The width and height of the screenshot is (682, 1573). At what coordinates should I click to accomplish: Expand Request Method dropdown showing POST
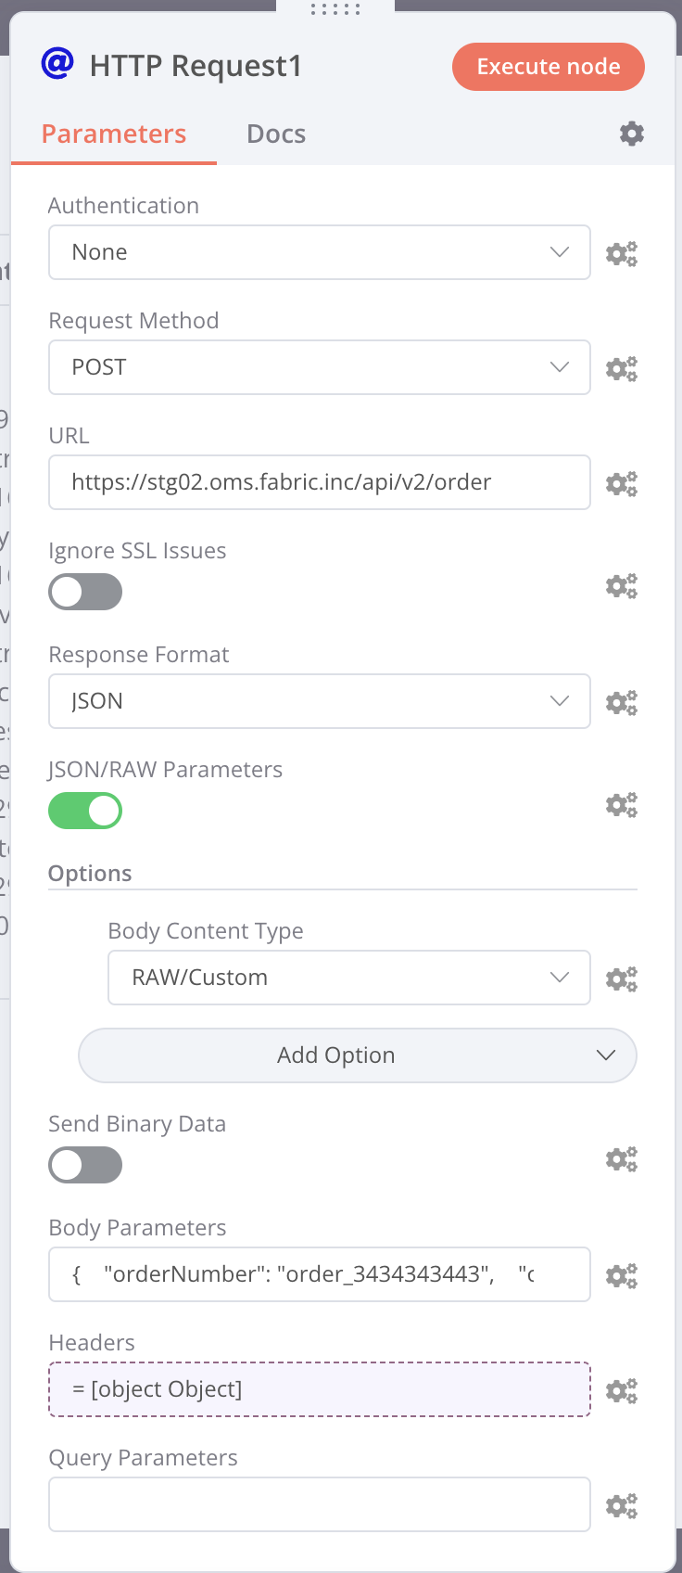coord(319,367)
